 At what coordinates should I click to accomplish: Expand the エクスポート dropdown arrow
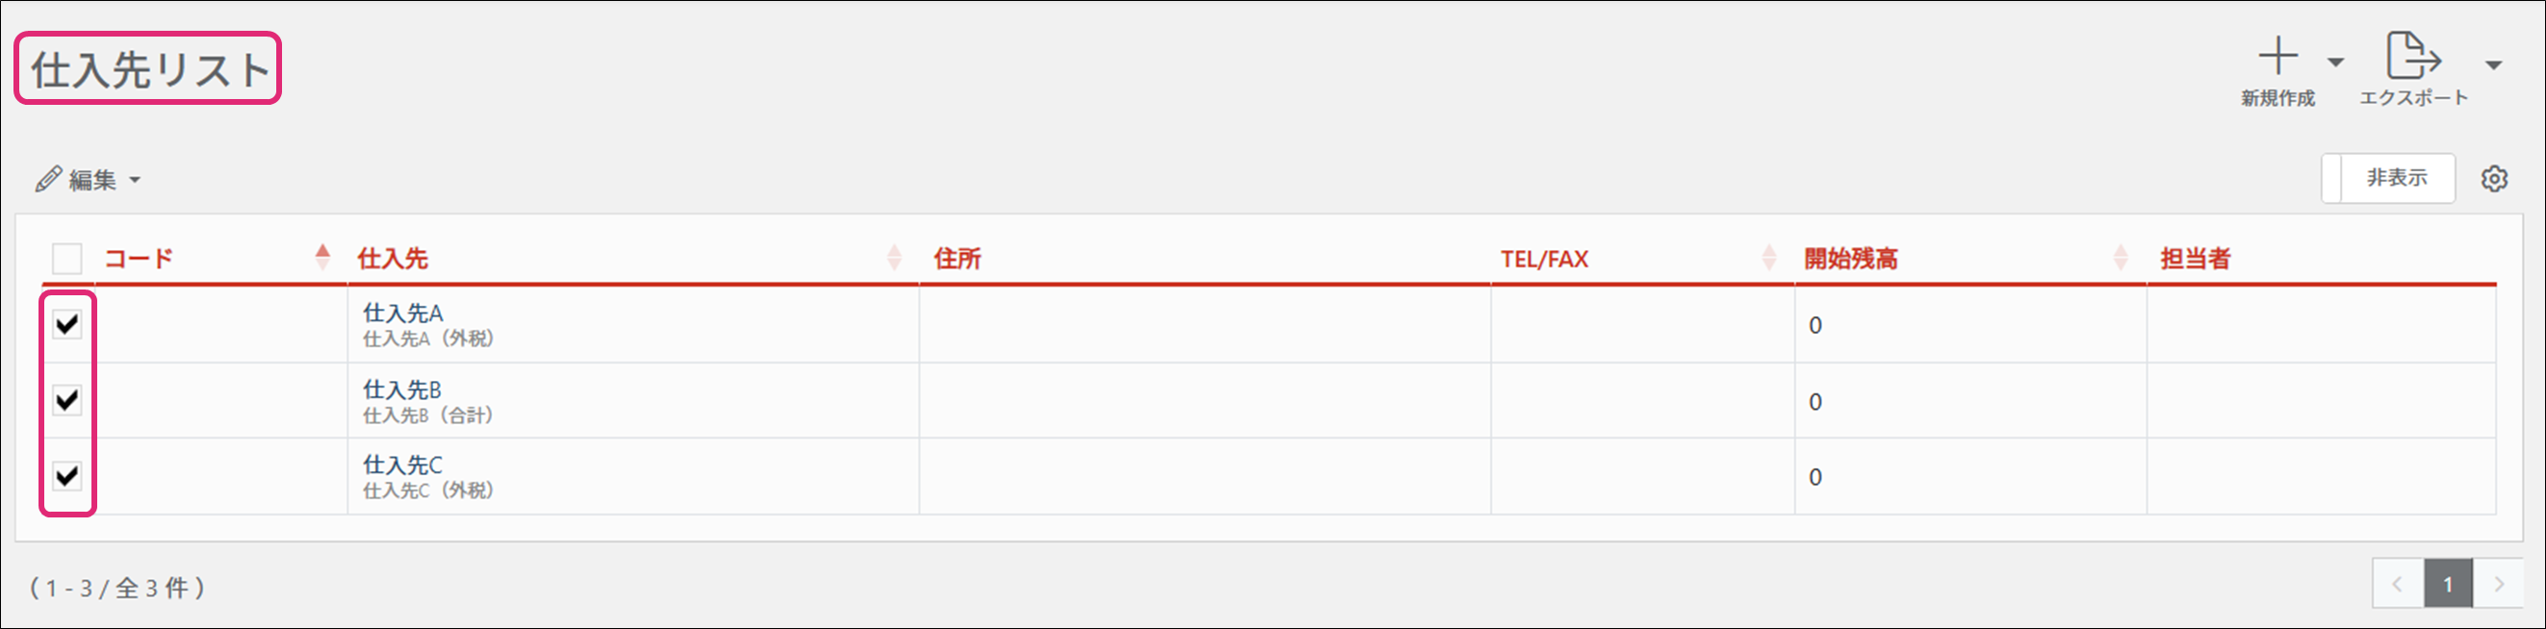2494,65
